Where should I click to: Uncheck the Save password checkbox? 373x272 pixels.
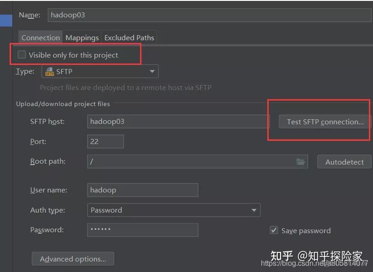[x=274, y=230]
